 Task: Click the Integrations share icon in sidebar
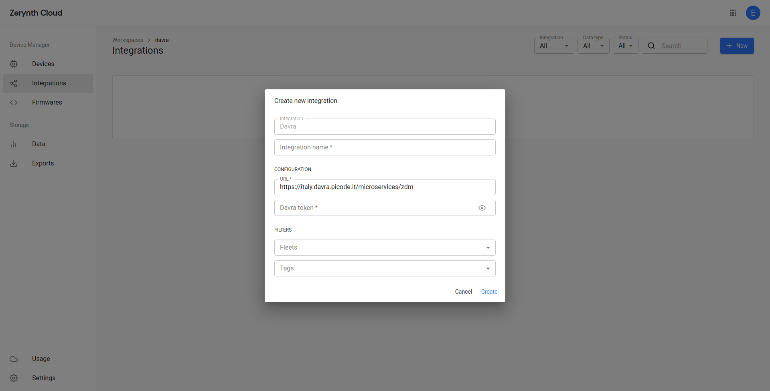14,83
